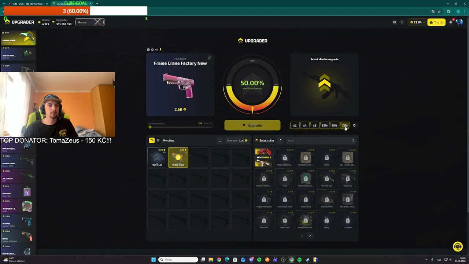Open the NEW SKINS banner

pyautogui.click(x=264, y=157)
